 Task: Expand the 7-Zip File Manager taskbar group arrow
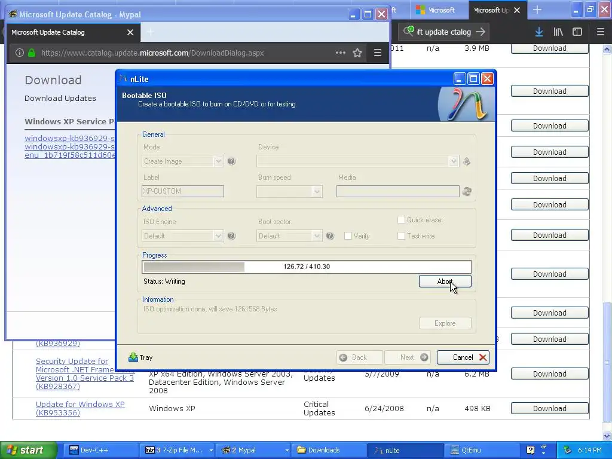point(211,450)
